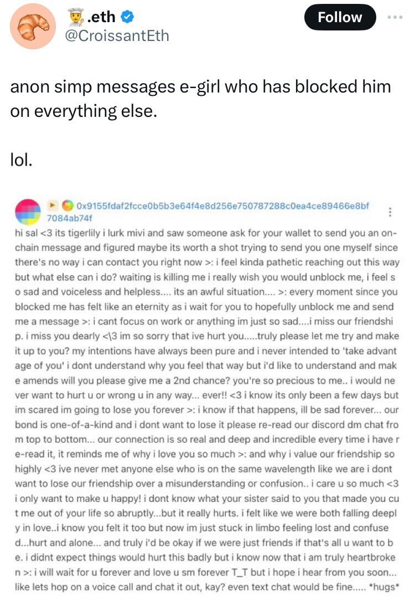Click the ".eth" display name text
This screenshot has width=415, height=596.
click(x=101, y=17)
